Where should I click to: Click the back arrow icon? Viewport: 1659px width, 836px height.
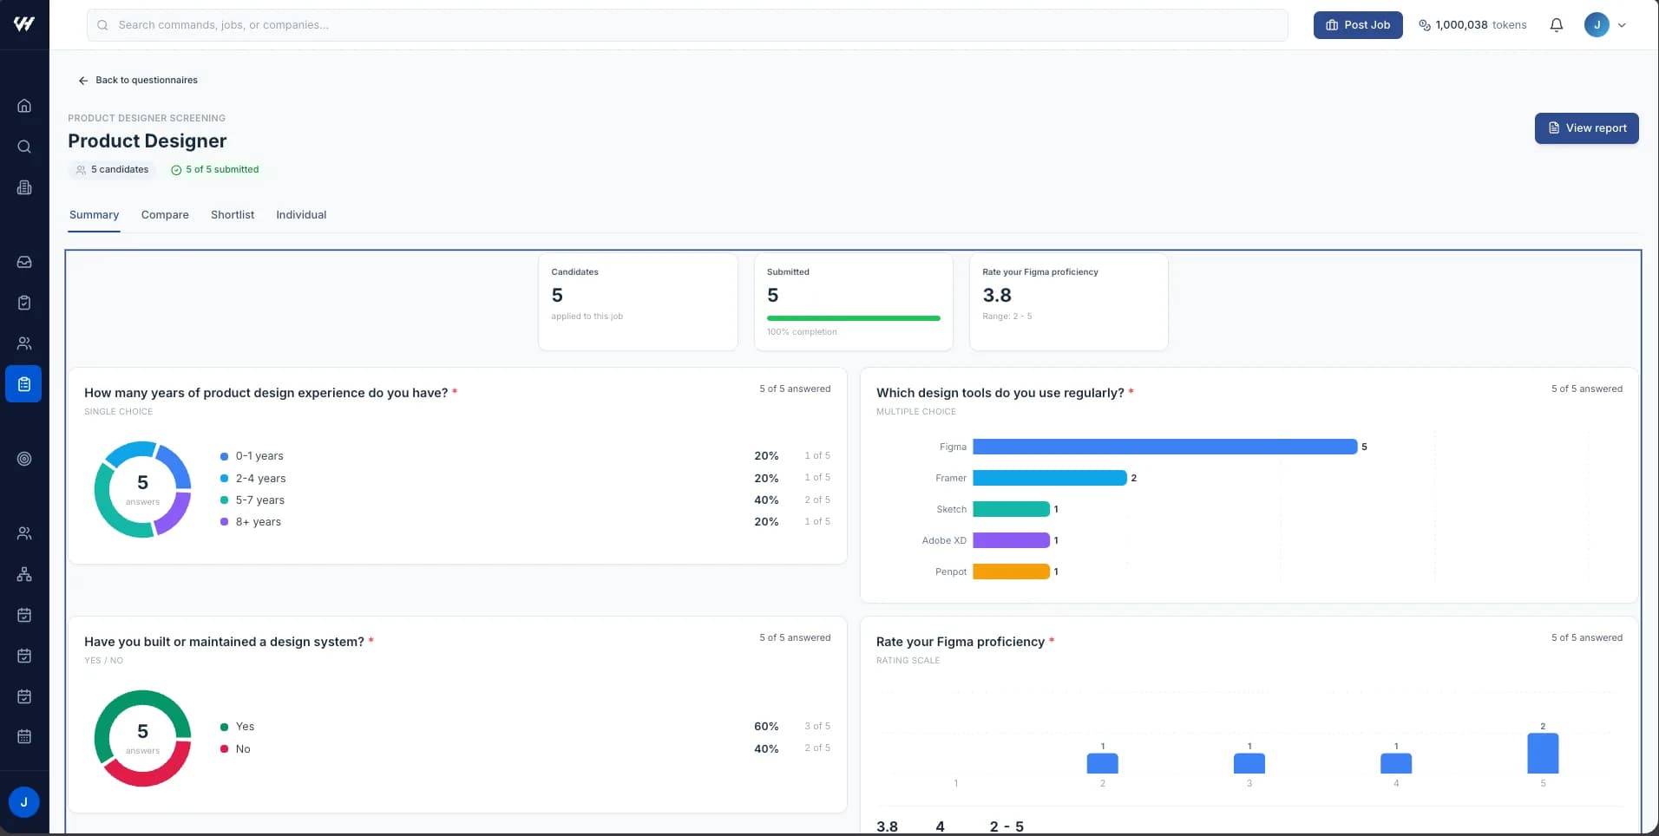tap(83, 81)
